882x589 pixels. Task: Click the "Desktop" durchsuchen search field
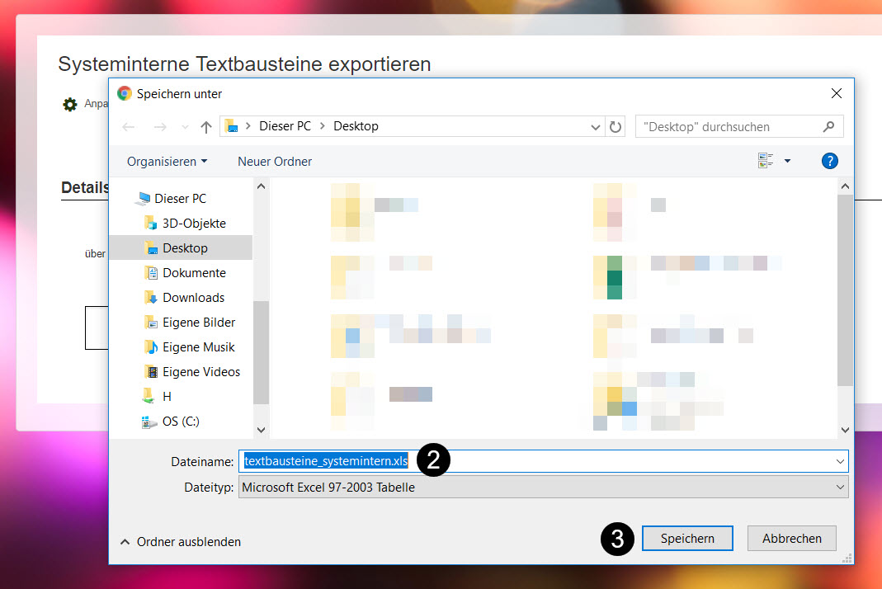pos(726,127)
